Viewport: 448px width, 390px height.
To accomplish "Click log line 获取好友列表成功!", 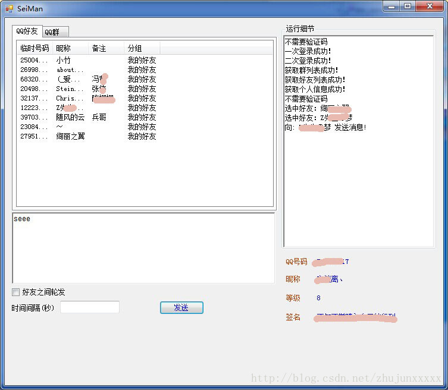I will tap(315, 80).
